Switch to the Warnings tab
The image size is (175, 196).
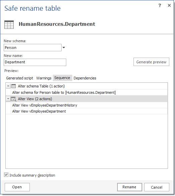(x=44, y=78)
